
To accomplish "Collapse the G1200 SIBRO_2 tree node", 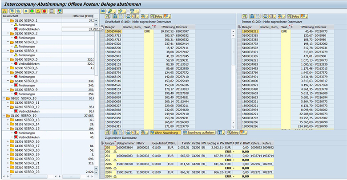I will click(x=8, y=34).
